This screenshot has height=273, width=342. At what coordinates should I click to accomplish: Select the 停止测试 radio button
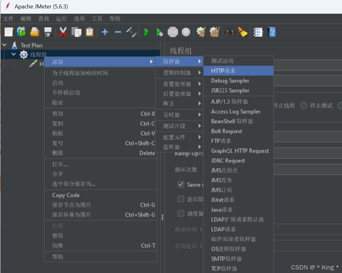[x=304, y=106]
